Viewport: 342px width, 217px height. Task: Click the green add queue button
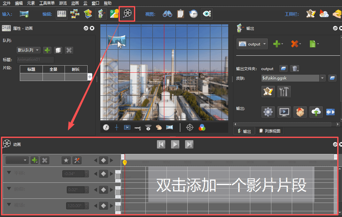click(47, 50)
